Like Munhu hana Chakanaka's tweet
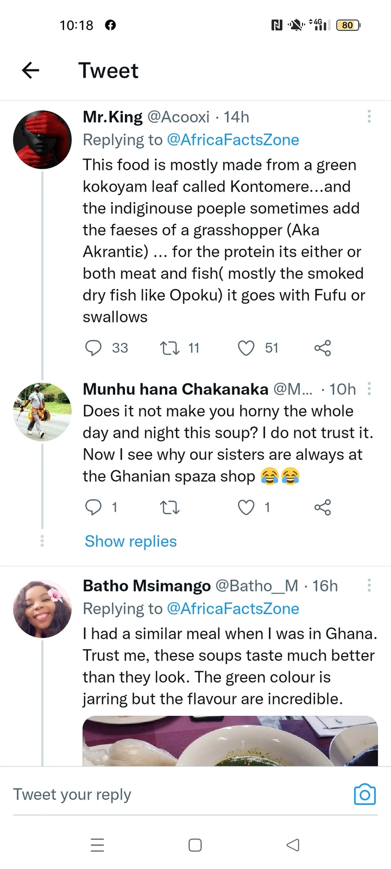This screenshot has height=869, width=391. click(246, 507)
